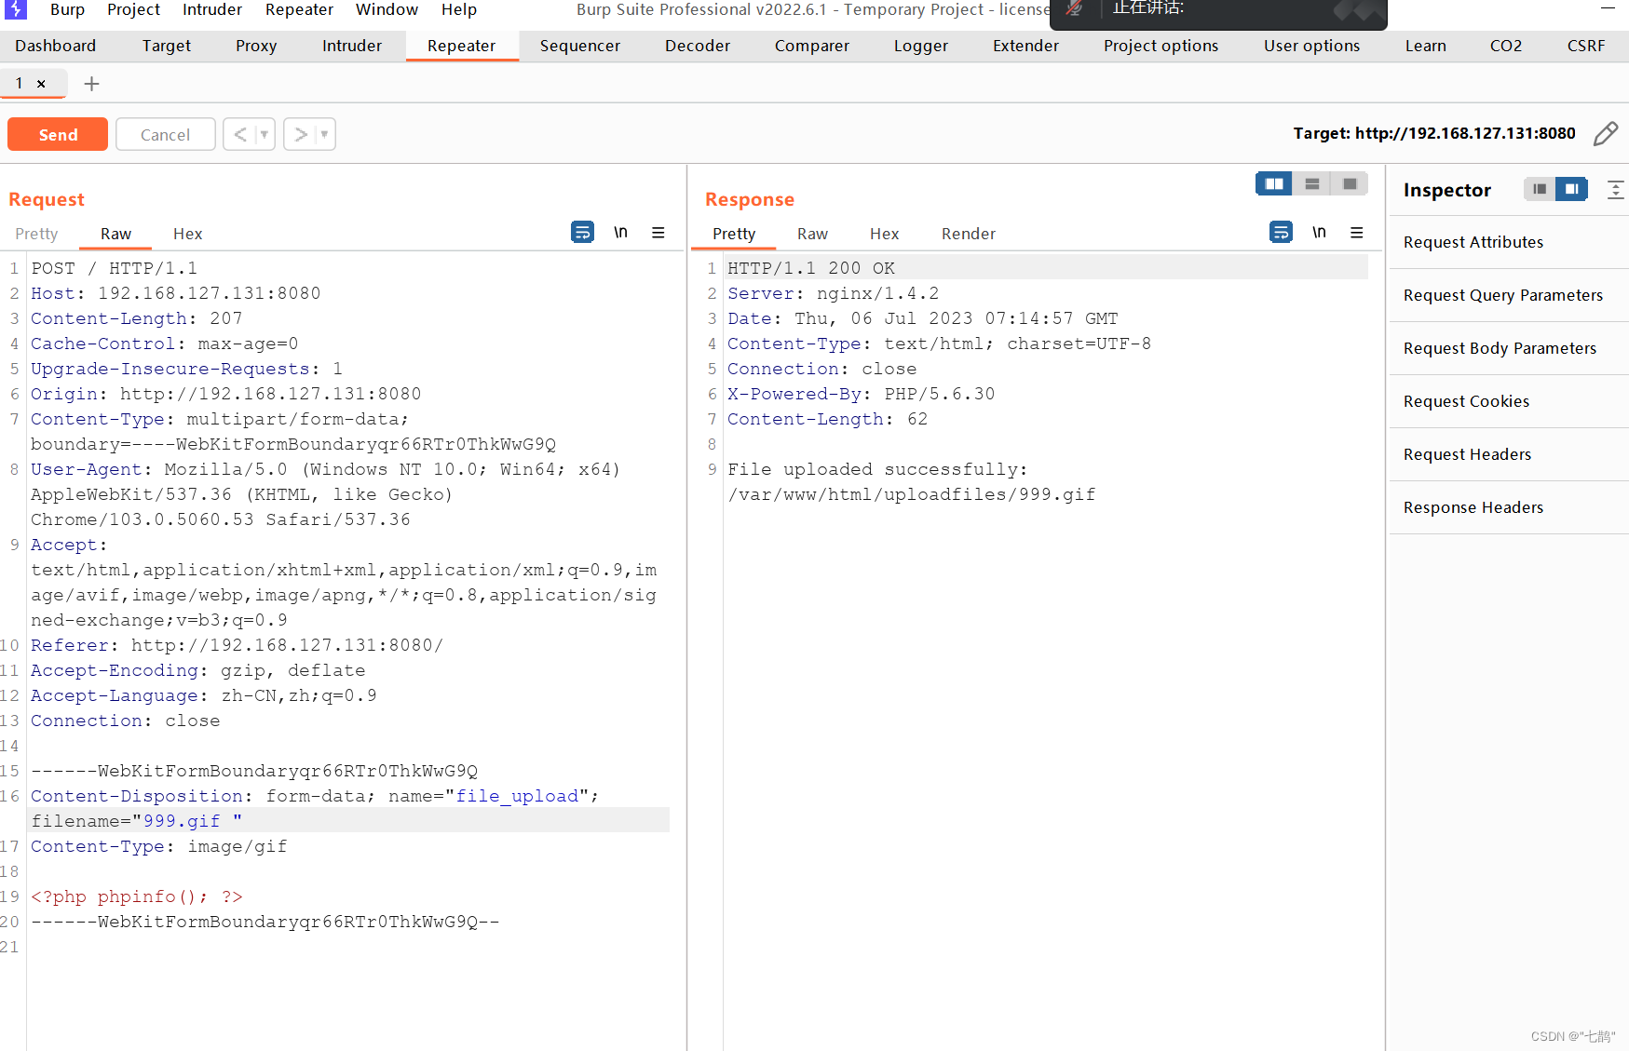Open the Help menu
The width and height of the screenshot is (1629, 1051).
point(458,9)
